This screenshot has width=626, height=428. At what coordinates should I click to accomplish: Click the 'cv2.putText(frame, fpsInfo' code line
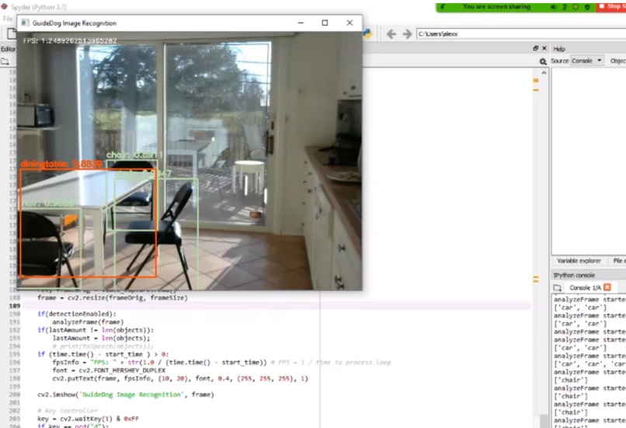(180, 378)
